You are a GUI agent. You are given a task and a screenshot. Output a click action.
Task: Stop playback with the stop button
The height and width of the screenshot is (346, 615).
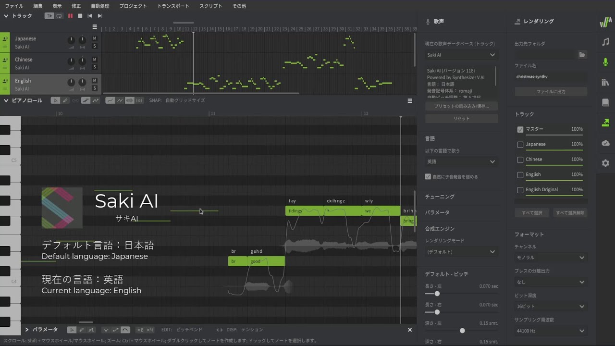(x=80, y=16)
